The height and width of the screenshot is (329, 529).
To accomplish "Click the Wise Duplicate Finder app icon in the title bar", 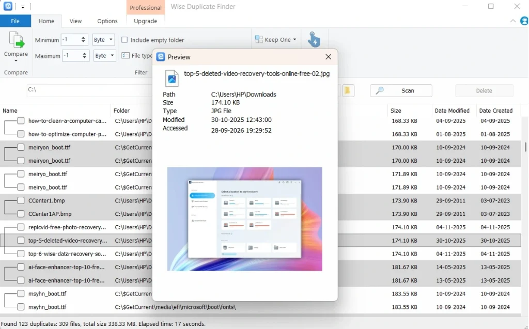I will pos(8,6).
